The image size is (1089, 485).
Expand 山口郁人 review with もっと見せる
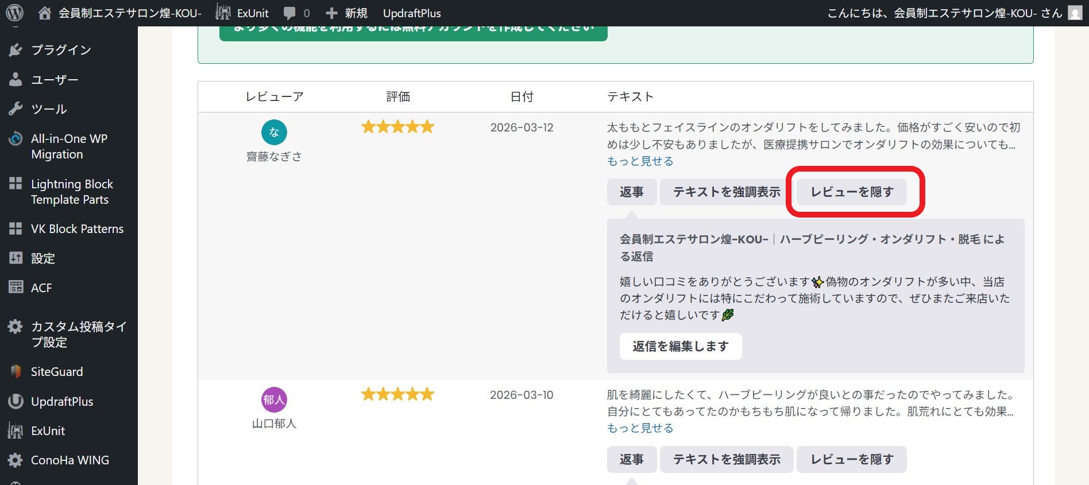point(640,428)
